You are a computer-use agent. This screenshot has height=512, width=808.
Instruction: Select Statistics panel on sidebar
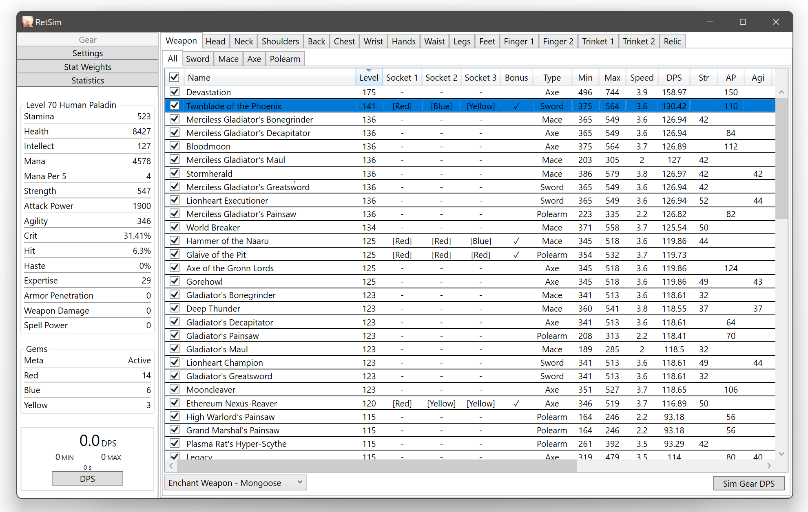[x=88, y=80]
